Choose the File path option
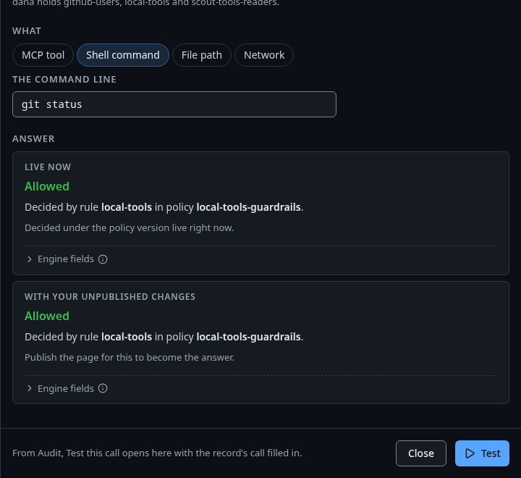The height and width of the screenshot is (478, 521). tap(202, 55)
